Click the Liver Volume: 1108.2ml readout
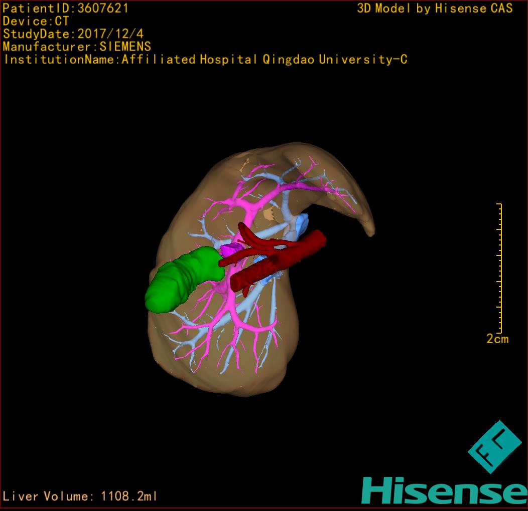 tap(80, 496)
